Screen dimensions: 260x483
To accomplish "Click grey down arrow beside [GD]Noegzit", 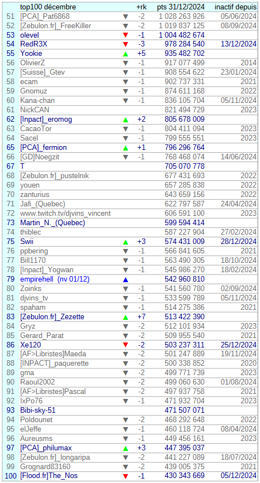I will 125,158.
